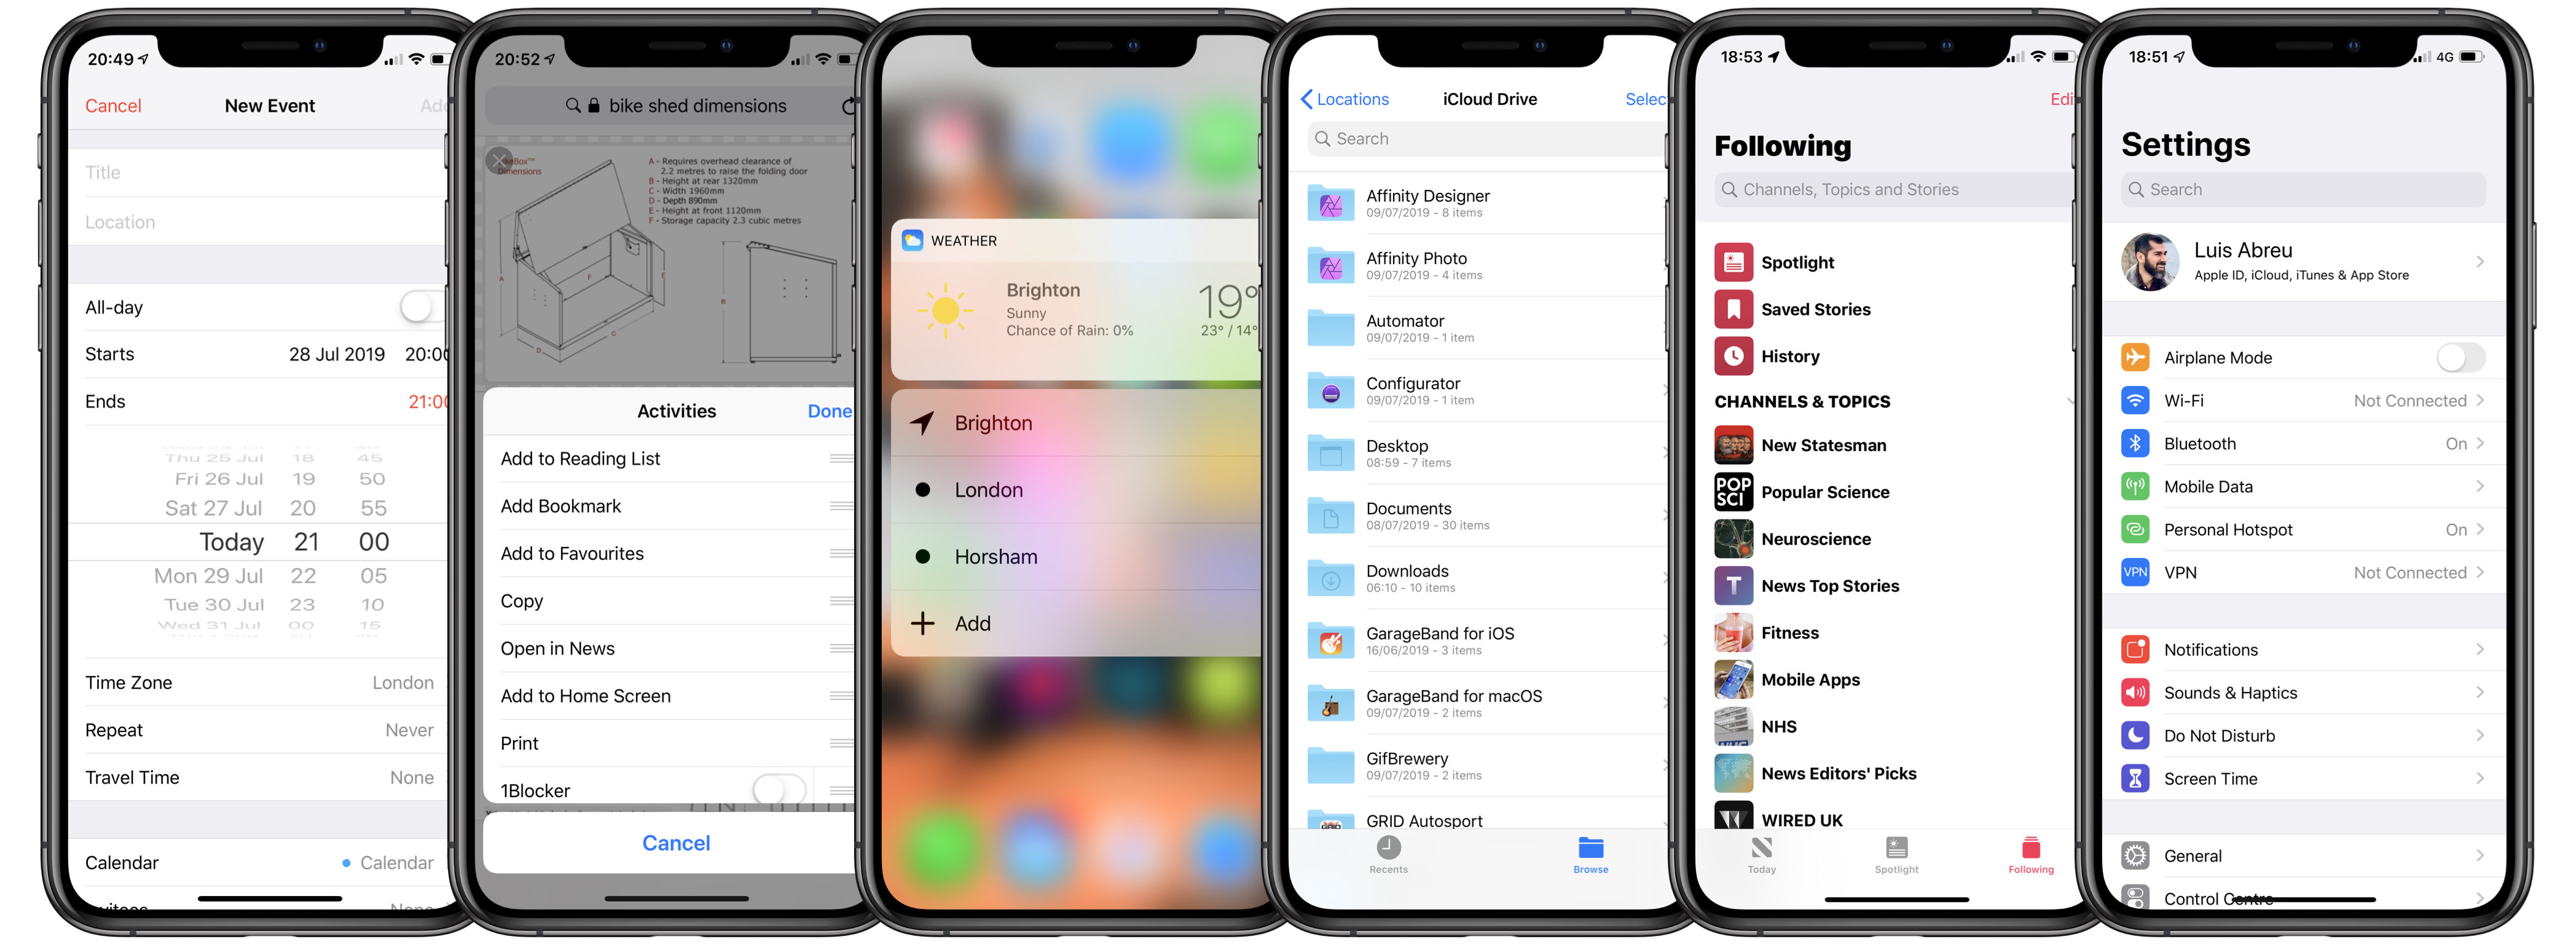Tap the Bluetooth settings icon
Screen dimensions: 2576x944
2136,443
